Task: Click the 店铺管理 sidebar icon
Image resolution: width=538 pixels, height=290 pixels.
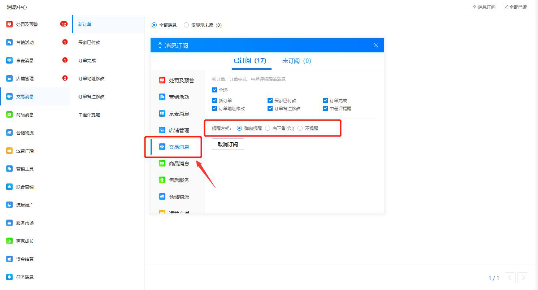Action: click(x=9, y=78)
